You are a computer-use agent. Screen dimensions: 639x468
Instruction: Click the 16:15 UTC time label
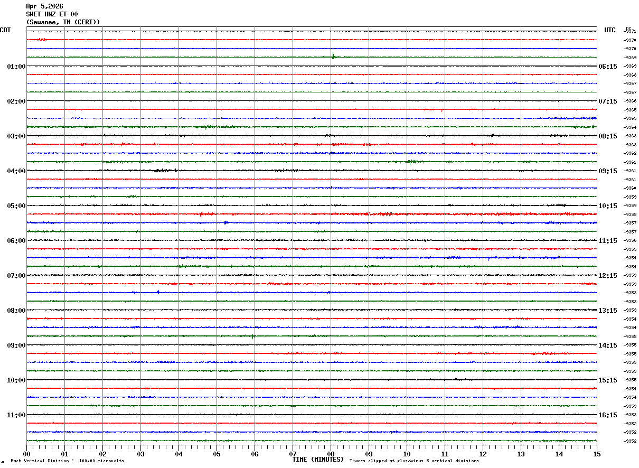click(608, 415)
